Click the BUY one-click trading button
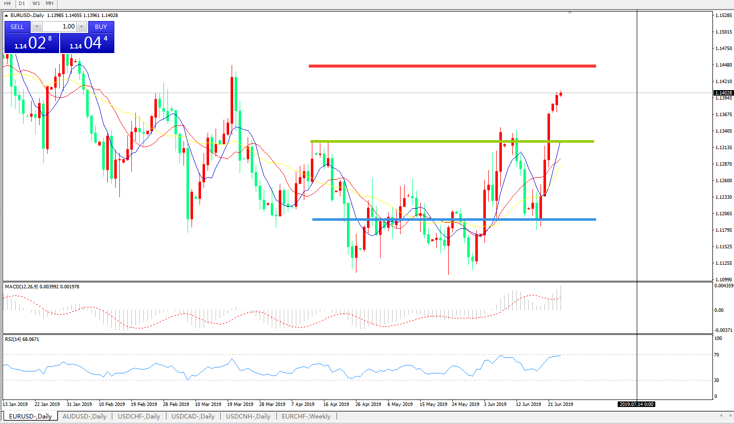734x424 pixels. pyautogui.click(x=101, y=27)
